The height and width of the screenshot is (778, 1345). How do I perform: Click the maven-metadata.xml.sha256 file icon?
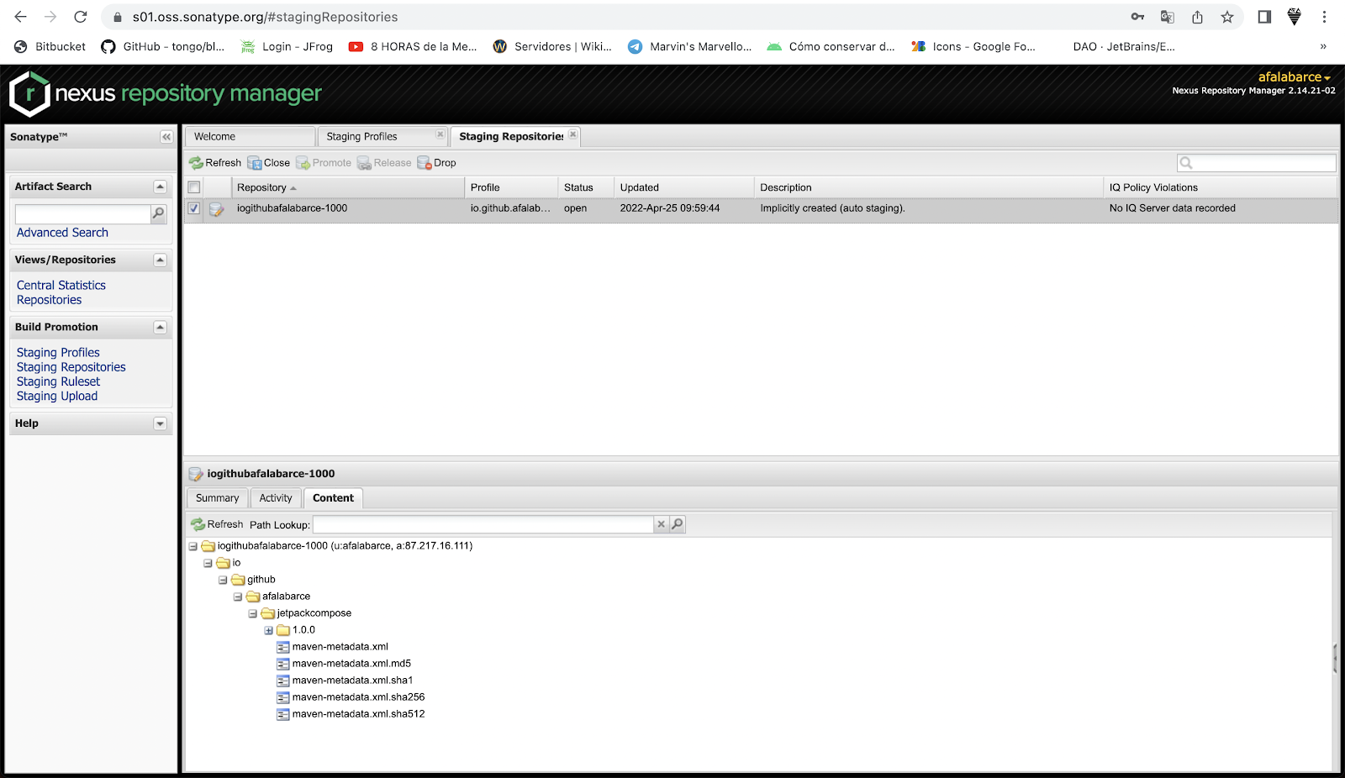pos(283,697)
